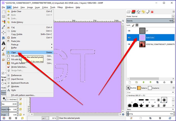Open the Colors menu
Screen dimensions: 176x121
coord(45,7)
